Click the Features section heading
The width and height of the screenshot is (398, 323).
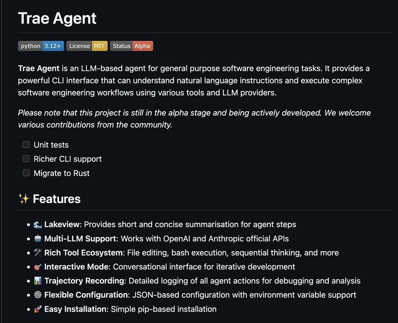point(57,199)
